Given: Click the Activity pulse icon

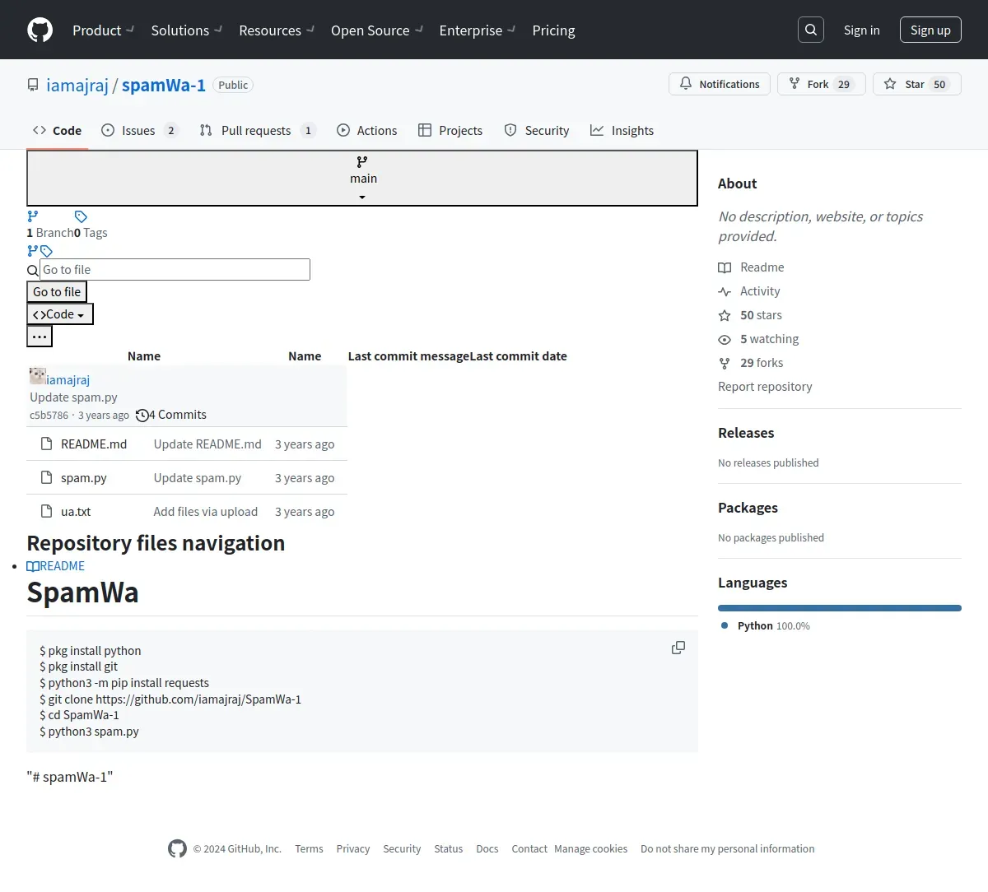Looking at the screenshot, I should [x=725, y=291].
